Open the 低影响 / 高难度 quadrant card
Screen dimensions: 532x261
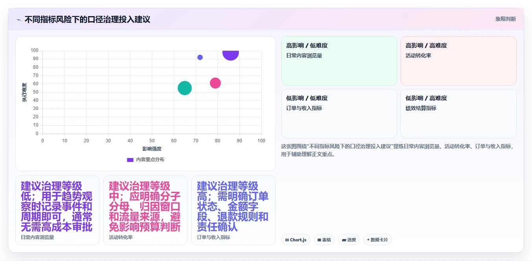click(x=458, y=114)
